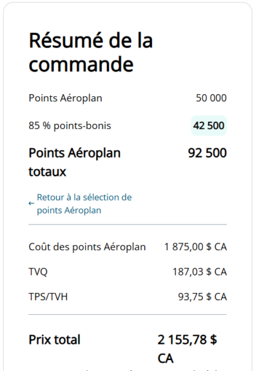Screen dimensions: 259x371
Task: Click the 50 000 Points Aéroplan value
Action: (x=211, y=98)
